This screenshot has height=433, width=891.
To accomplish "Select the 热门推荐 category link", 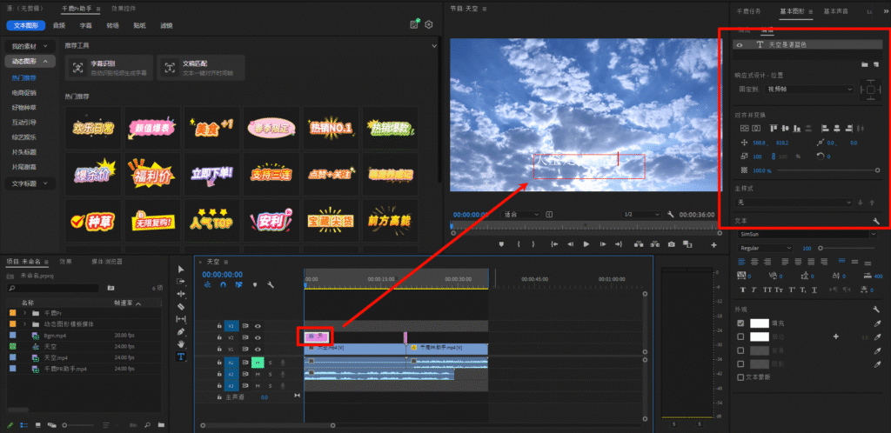I will click(23, 77).
